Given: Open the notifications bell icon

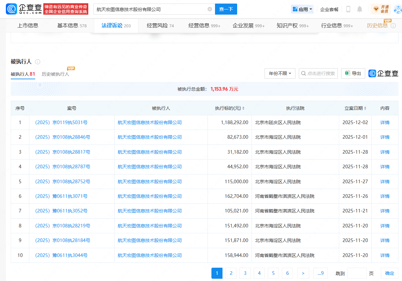Looking at the screenshot, I should point(360,9).
